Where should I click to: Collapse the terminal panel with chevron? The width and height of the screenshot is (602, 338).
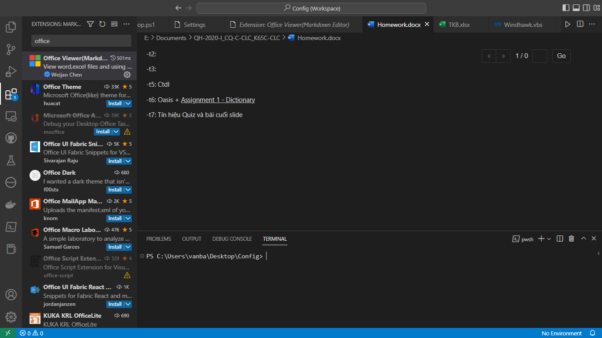(583, 239)
